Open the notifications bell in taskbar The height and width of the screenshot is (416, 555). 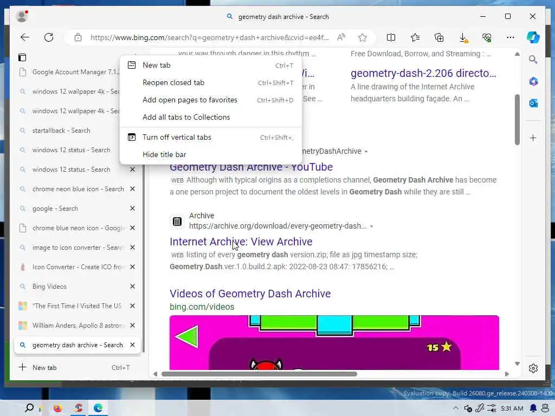533,408
